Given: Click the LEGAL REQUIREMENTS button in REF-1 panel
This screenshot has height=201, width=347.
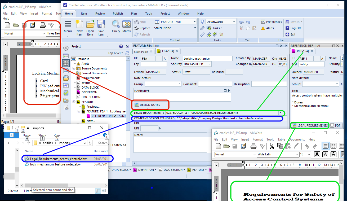Looking at the screenshot, I should click(x=310, y=126).
